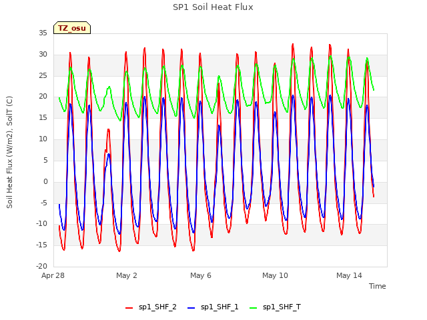
Task: Click the 20 y-axis tick label
Action: coord(43,96)
